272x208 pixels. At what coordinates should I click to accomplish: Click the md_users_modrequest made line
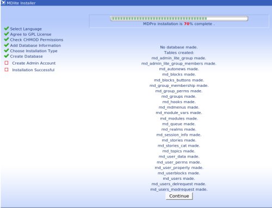[x=179, y=190]
